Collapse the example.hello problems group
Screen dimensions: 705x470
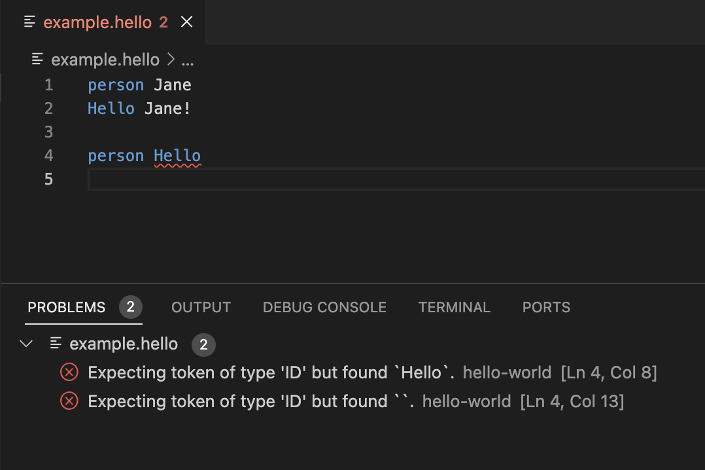pos(26,343)
